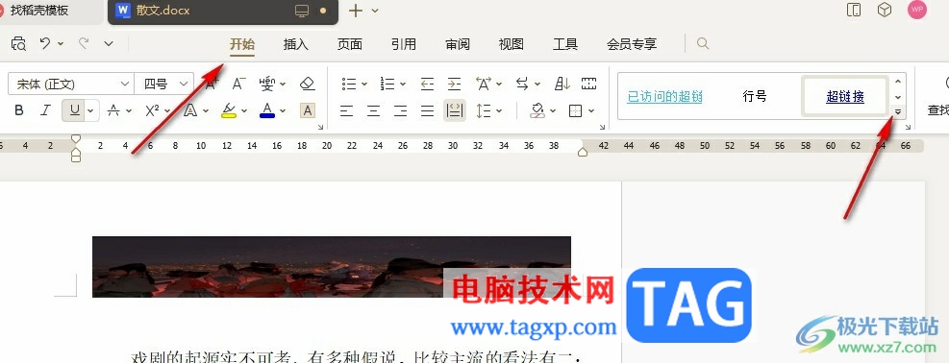This screenshot has width=949, height=363.
Task: Click the text direction swap icon
Action: [522, 84]
